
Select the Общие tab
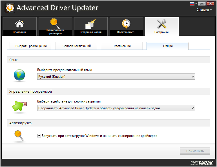pyautogui.click(x=168, y=46)
